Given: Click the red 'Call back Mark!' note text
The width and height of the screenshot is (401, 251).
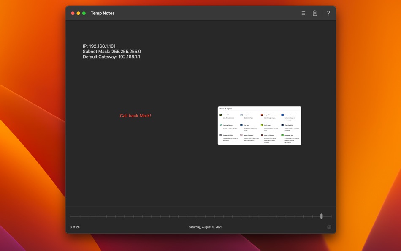Looking at the screenshot, I should coord(135,115).
